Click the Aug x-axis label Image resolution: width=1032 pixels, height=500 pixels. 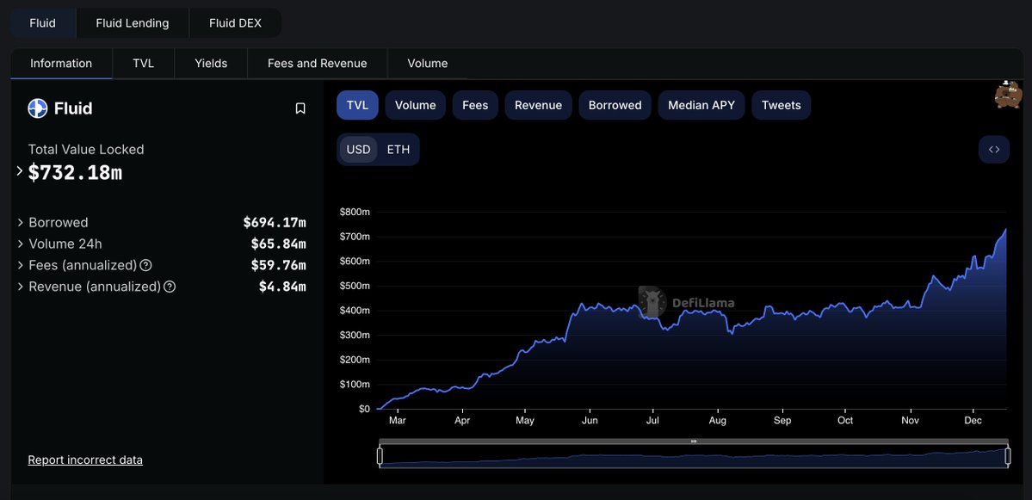click(x=717, y=420)
